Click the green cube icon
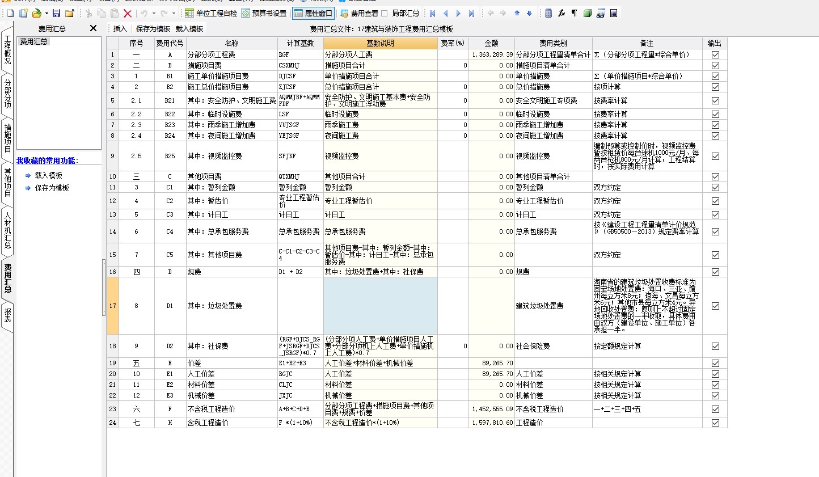The image size is (819, 477). pos(588,13)
